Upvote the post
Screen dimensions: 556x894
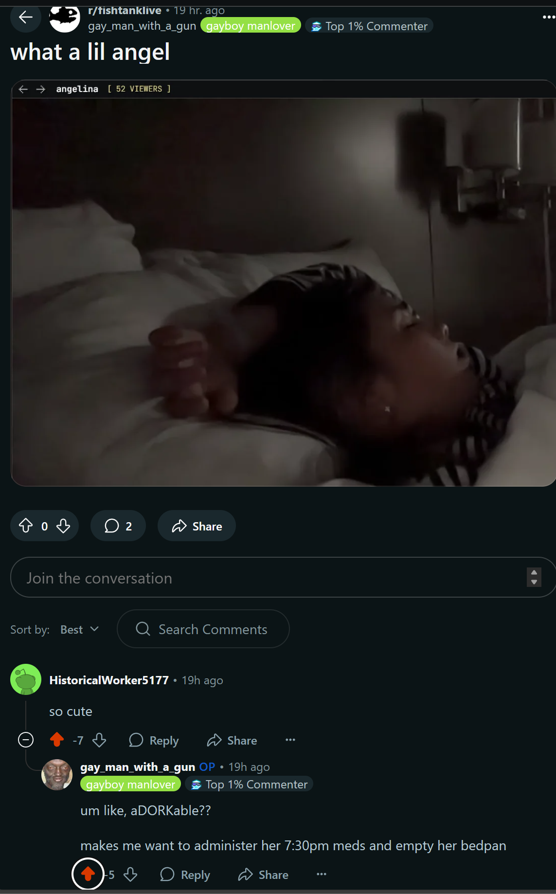[26, 526]
